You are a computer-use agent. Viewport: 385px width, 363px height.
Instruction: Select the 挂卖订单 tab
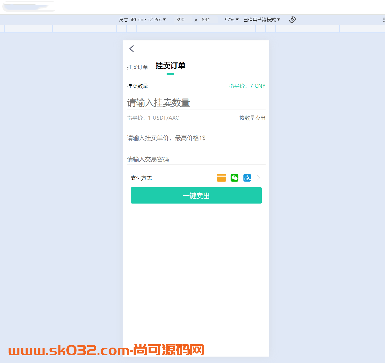coord(170,66)
